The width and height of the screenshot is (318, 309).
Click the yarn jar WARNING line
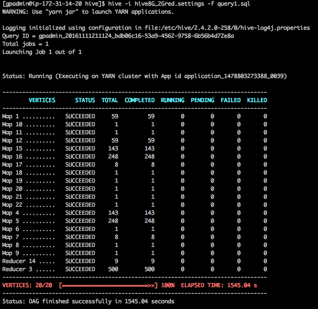88,12
